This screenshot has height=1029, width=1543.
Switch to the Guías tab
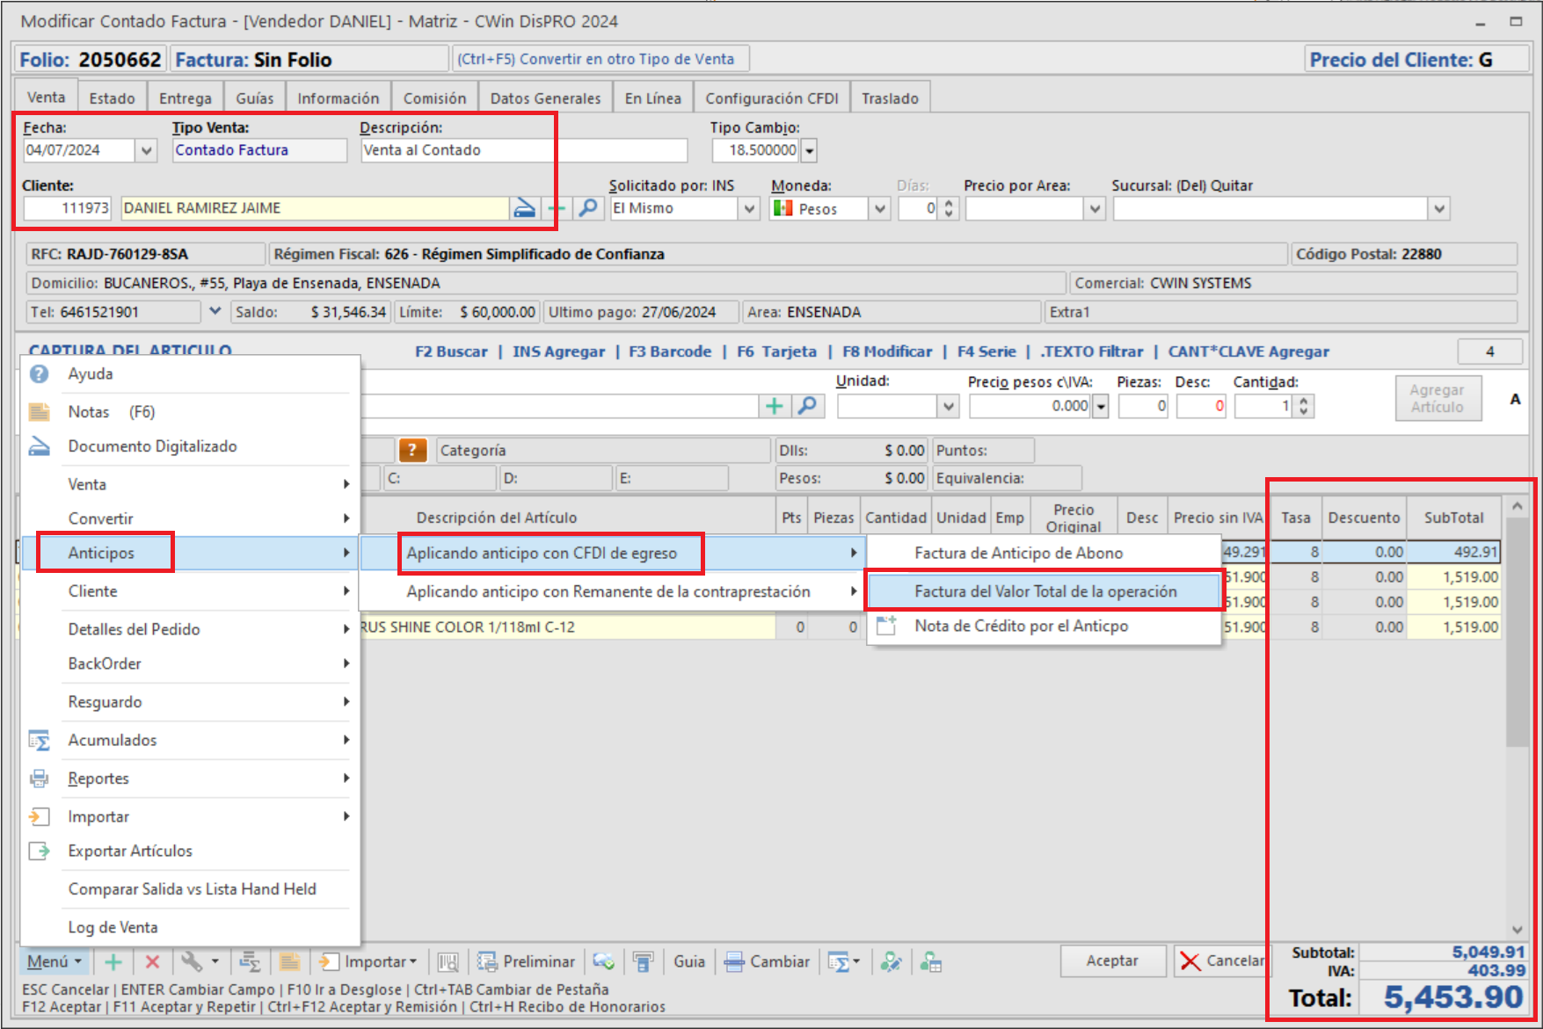(255, 98)
